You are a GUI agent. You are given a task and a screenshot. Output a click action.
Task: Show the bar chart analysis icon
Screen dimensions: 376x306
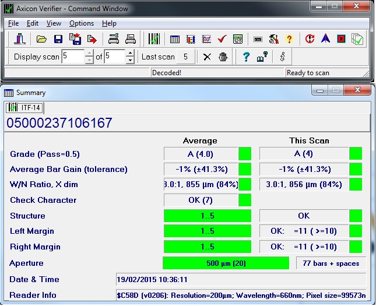coord(191,39)
